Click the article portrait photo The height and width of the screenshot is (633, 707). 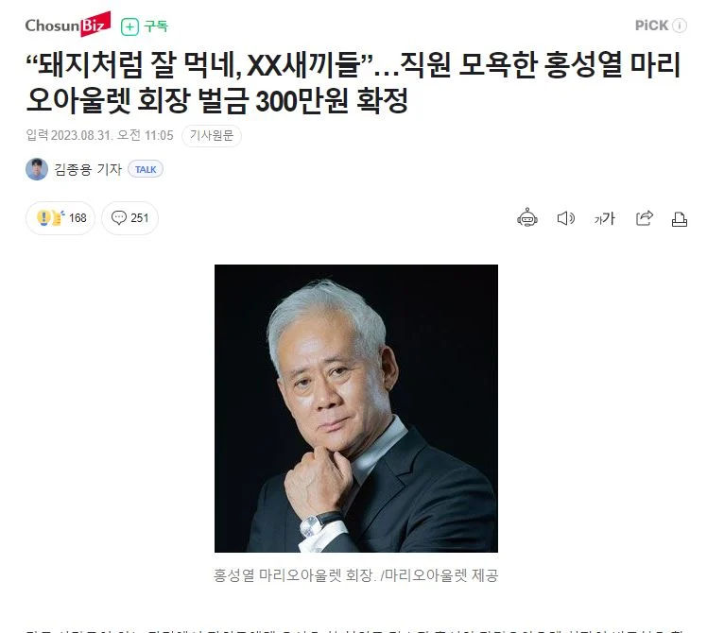pos(356,408)
